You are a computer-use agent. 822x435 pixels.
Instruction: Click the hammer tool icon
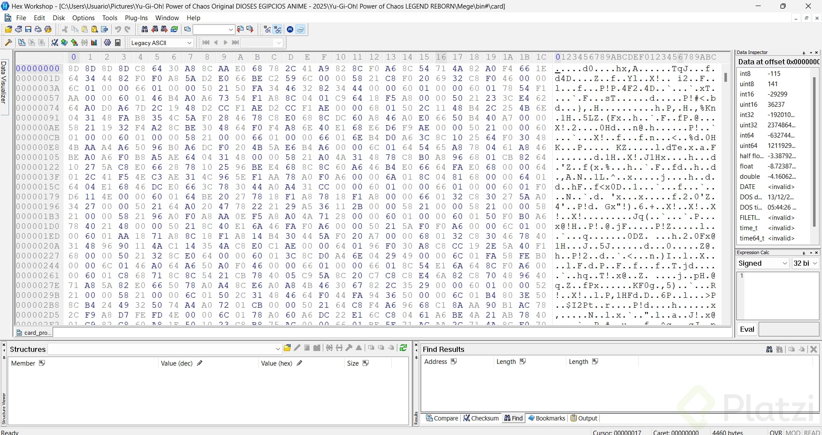coord(8,43)
